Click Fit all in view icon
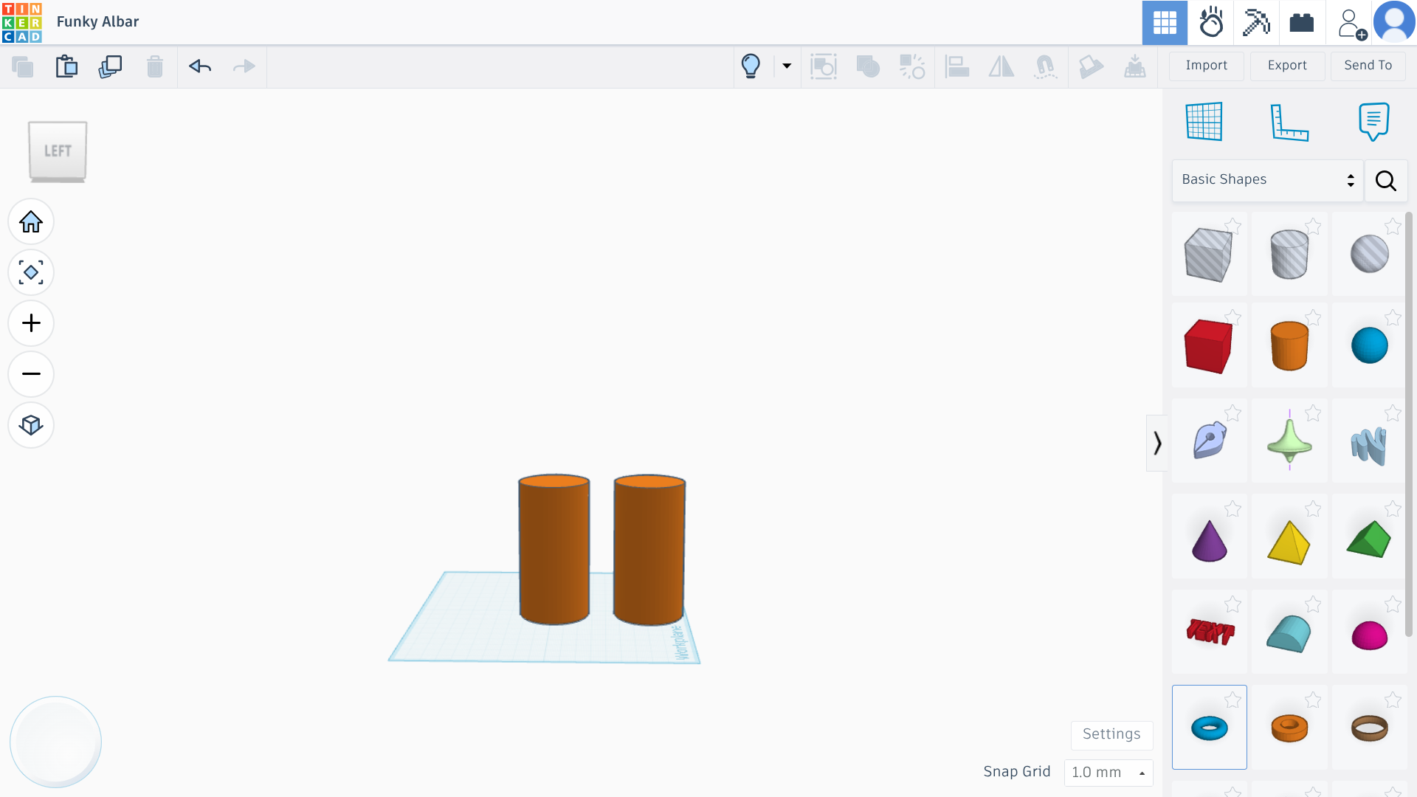1417x797 pixels. click(x=31, y=272)
